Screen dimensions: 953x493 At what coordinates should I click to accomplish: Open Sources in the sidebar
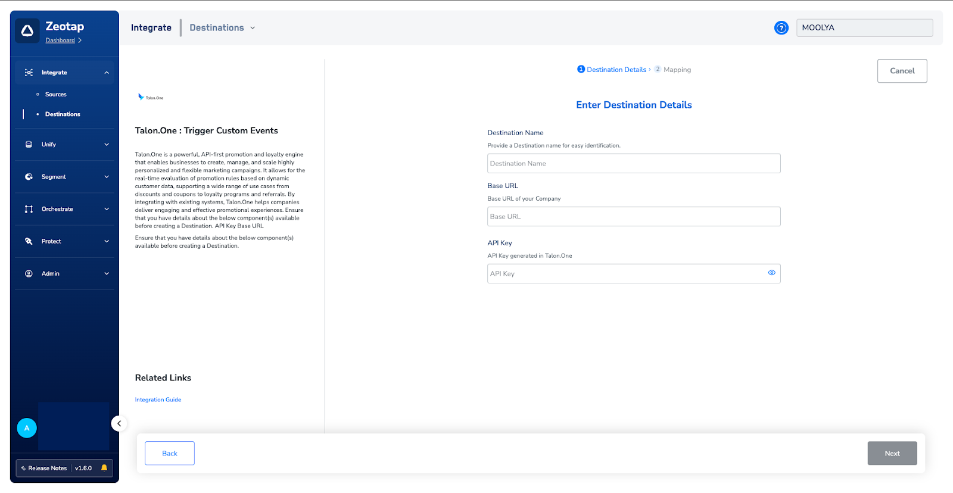coord(56,94)
